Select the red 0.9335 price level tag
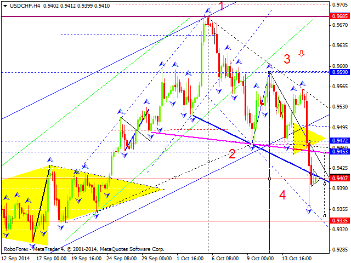This screenshot has width=351, height=263. [340, 220]
